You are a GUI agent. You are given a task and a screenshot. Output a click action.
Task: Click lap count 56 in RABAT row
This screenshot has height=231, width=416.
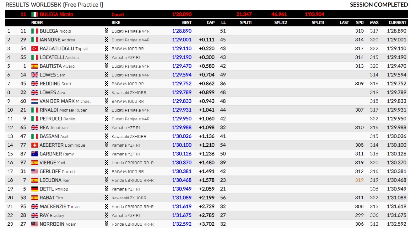pos(223,198)
